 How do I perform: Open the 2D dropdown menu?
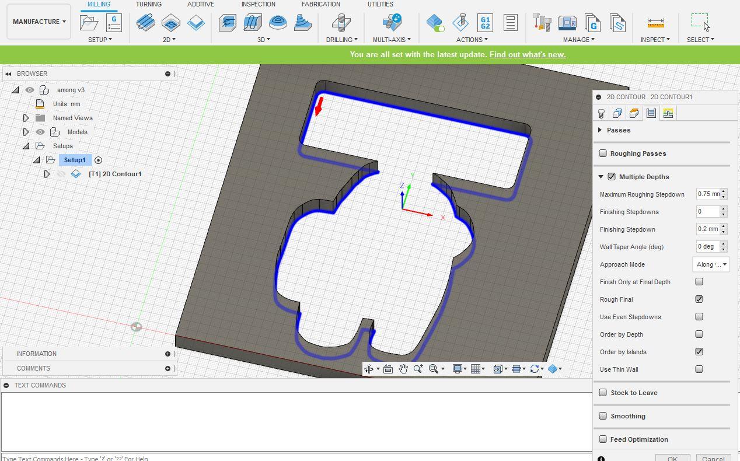(x=169, y=40)
